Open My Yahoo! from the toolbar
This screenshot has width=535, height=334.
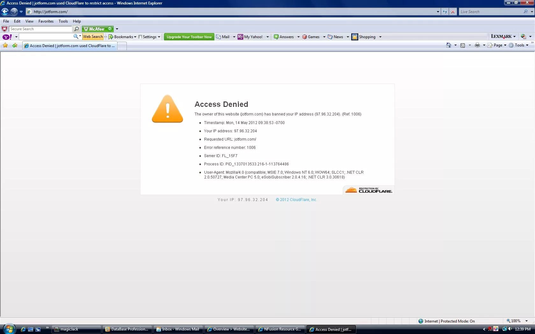[x=250, y=37]
